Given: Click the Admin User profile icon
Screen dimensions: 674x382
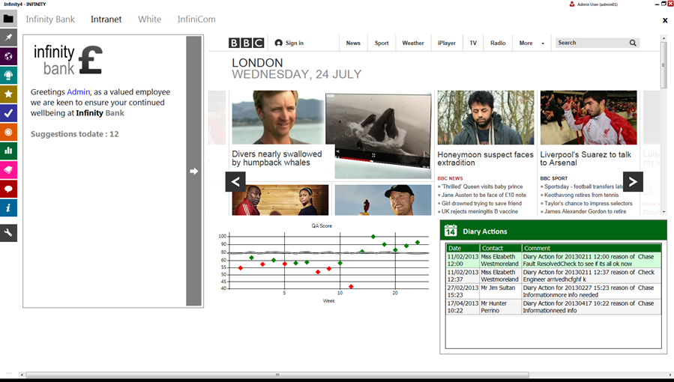Looking at the screenshot, I should pos(572,4).
